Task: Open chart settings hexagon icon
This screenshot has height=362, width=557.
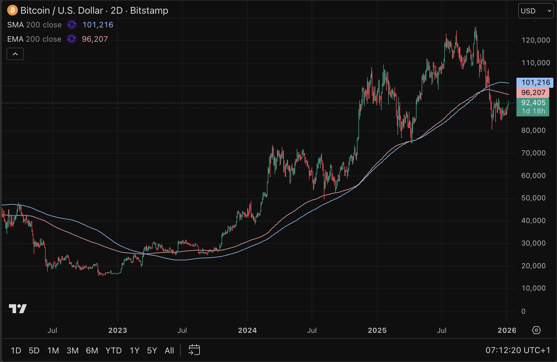Action: tap(536, 330)
